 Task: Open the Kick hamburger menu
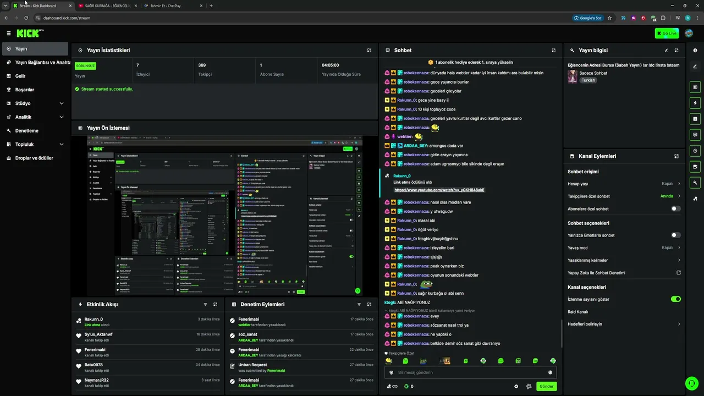(9, 34)
